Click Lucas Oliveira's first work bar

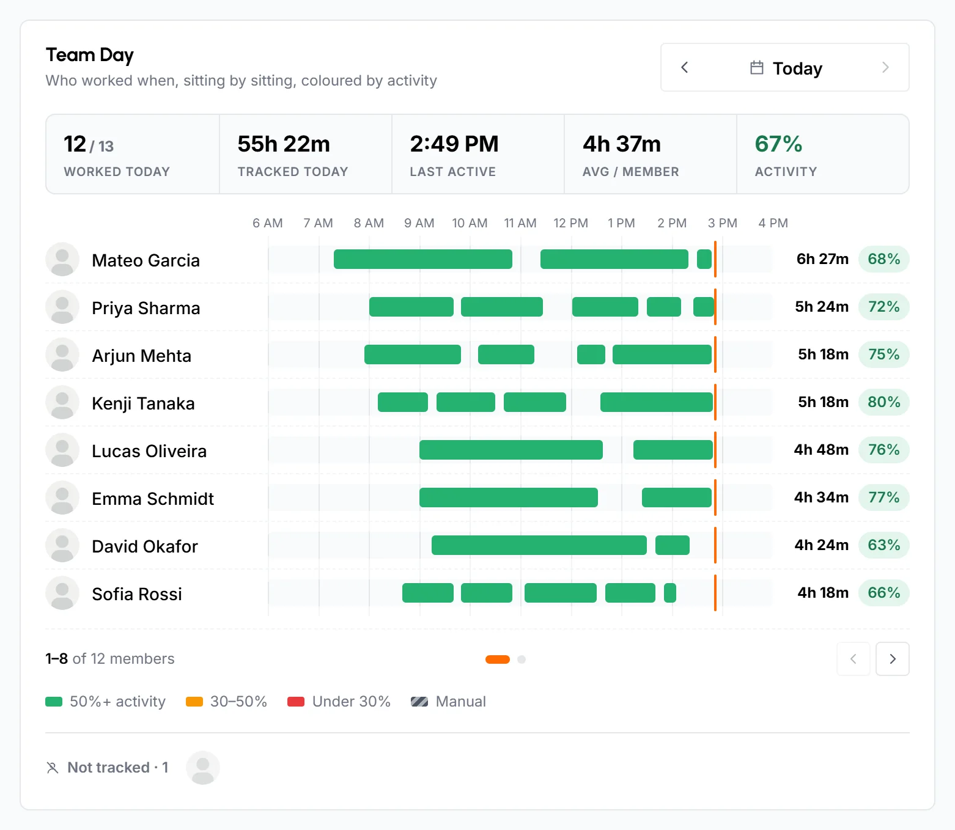tap(511, 450)
